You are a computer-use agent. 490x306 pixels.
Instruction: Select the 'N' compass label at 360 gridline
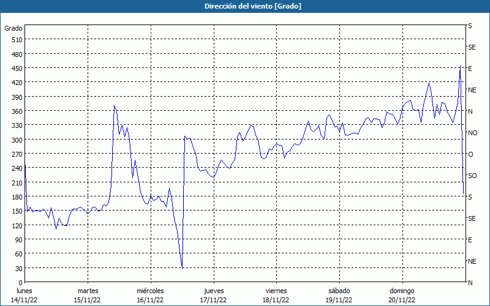(x=470, y=111)
